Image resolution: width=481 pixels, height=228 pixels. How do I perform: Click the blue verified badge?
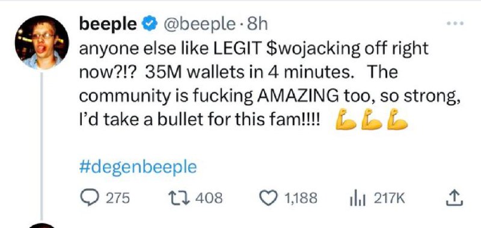pyautogui.click(x=150, y=25)
